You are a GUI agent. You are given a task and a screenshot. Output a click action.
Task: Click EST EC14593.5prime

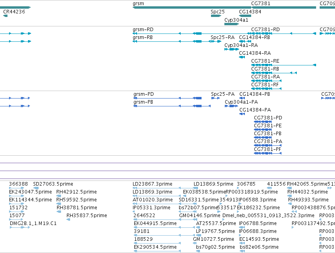[x=242, y=244]
